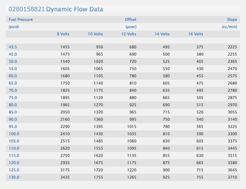
Task: Click the '125.0' fuel pressure row label
Action: tap(14, 170)
